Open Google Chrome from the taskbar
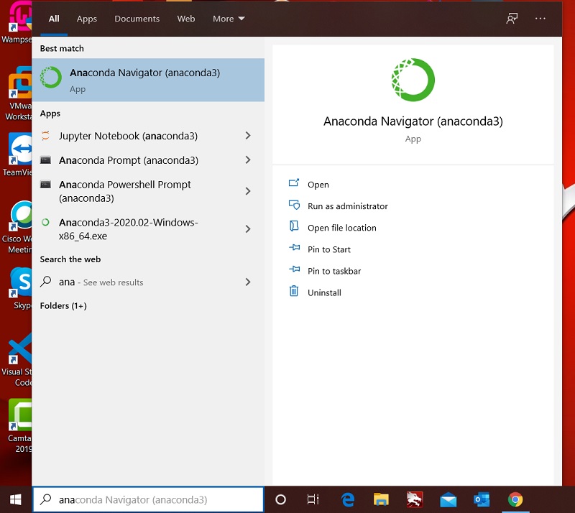The height and width of the screenshot is (513, 575). [515, 499]
